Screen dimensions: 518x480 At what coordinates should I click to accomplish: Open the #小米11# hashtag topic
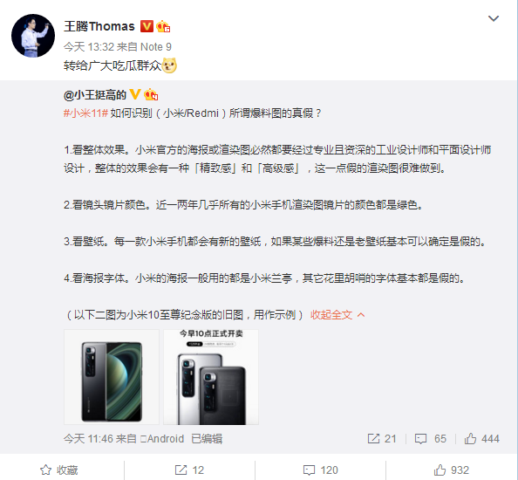pos(85,113)
